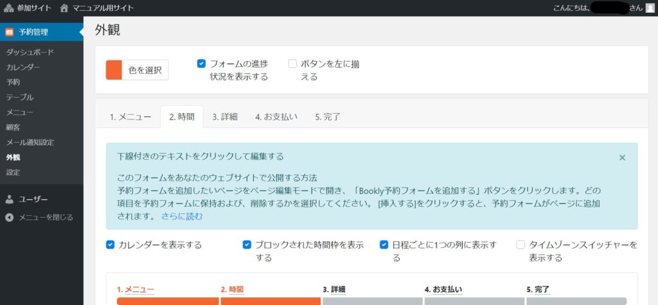
Task: Open the さらに読む link
Action: (x=182, y=216)
